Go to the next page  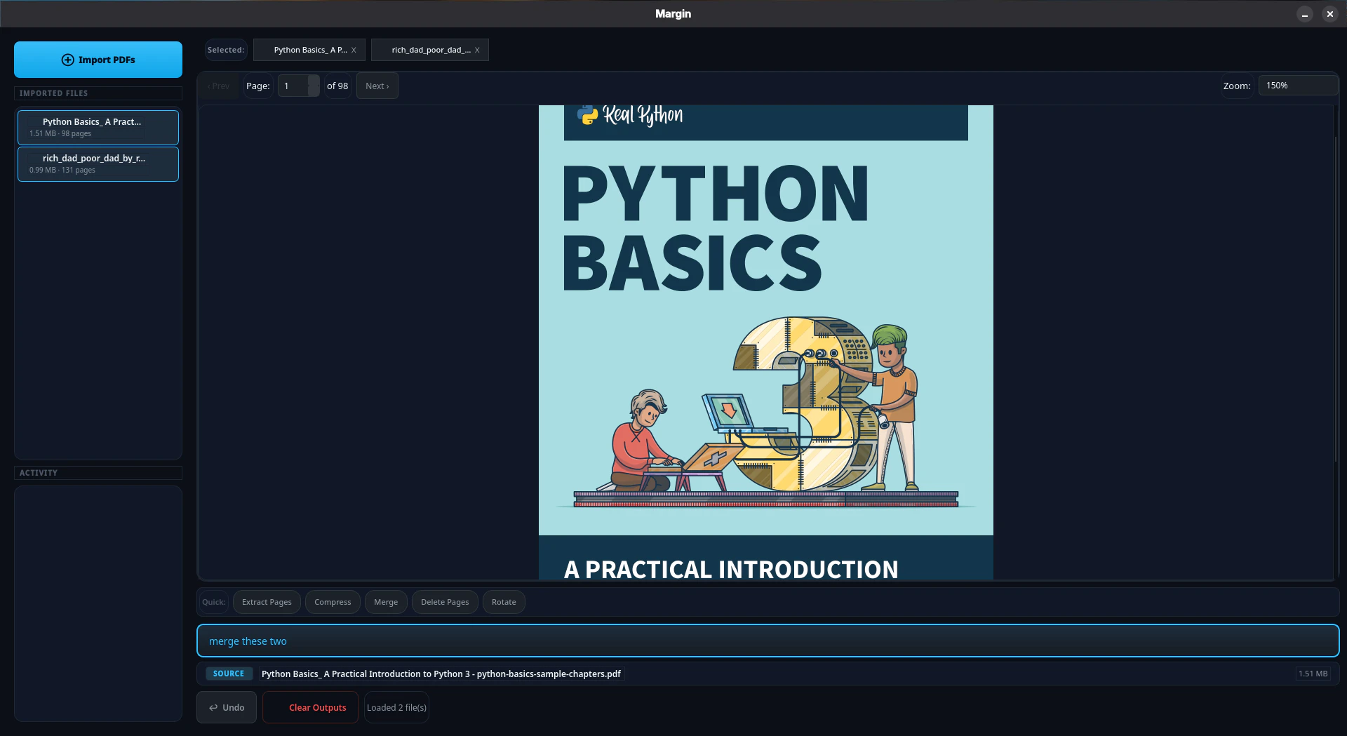pos(377,86)
